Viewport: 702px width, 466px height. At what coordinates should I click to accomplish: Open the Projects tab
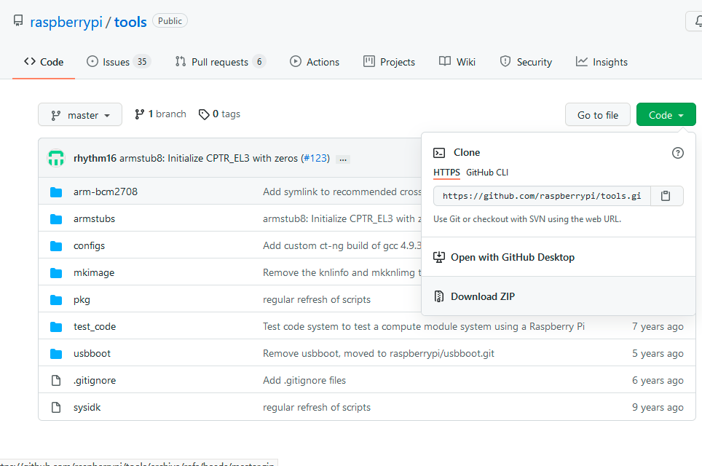tap(389, 62)
